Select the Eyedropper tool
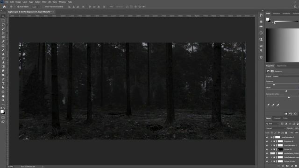299x168 pixels. tap(3, 42)
